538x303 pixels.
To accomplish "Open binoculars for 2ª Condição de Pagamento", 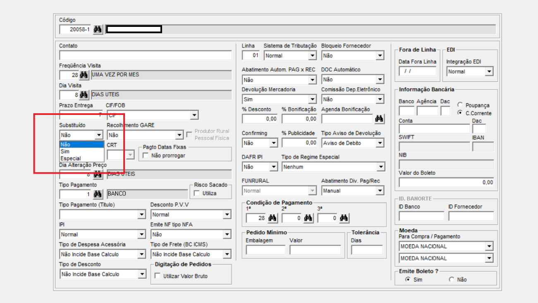I will click(x=308, y=218).
